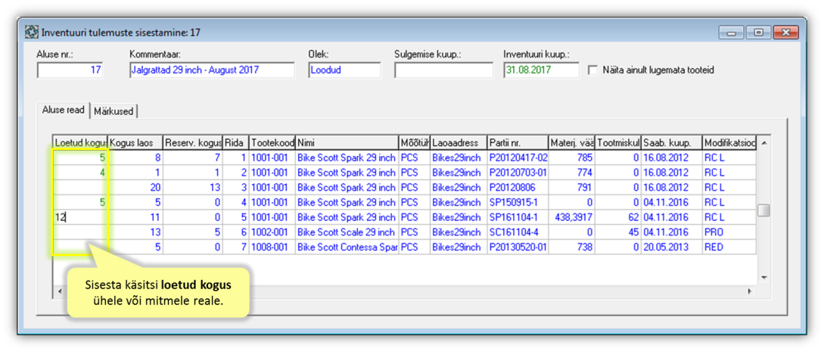The image size is (824, 352).
Task: Click the window icon in title bar
Action: pyautogui.click(x=32, y=33)
